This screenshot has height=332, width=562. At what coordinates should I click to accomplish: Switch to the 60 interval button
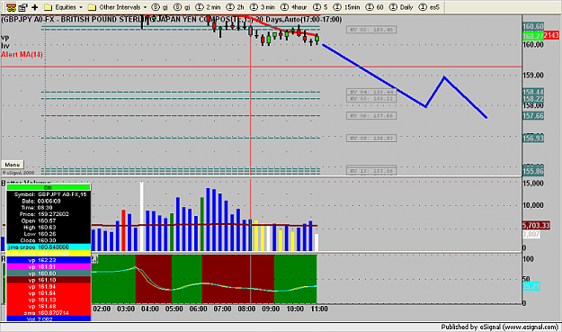(x=374, y=7)
